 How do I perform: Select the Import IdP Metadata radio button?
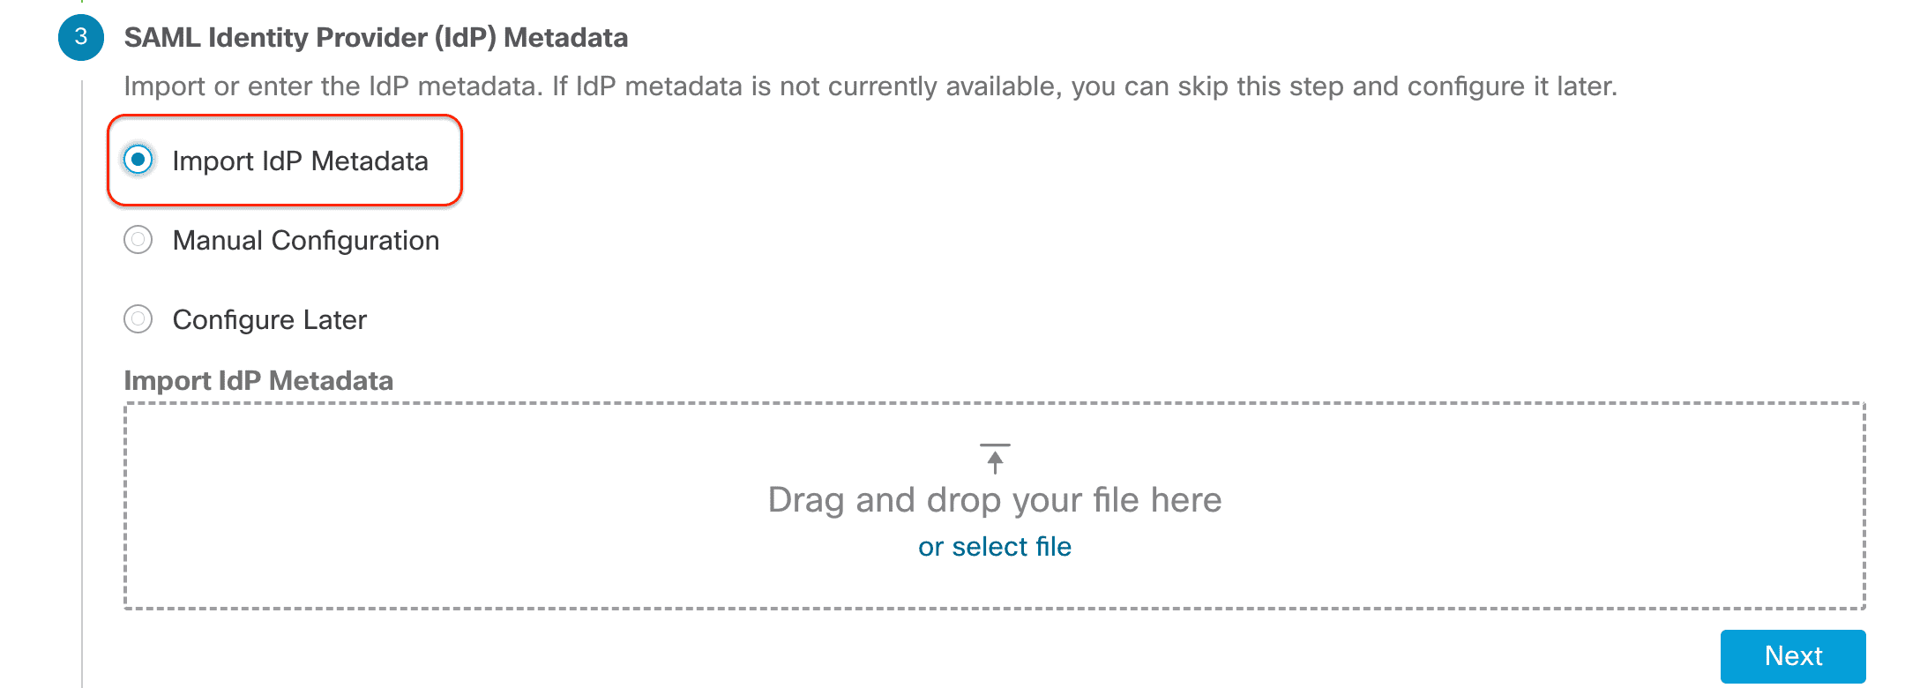(138, 160)
